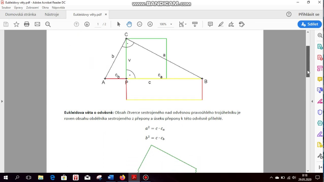Open Combine Files tool in sidebar
The width and height of the screenshot is (324, 182).
(x=320, y=90)
